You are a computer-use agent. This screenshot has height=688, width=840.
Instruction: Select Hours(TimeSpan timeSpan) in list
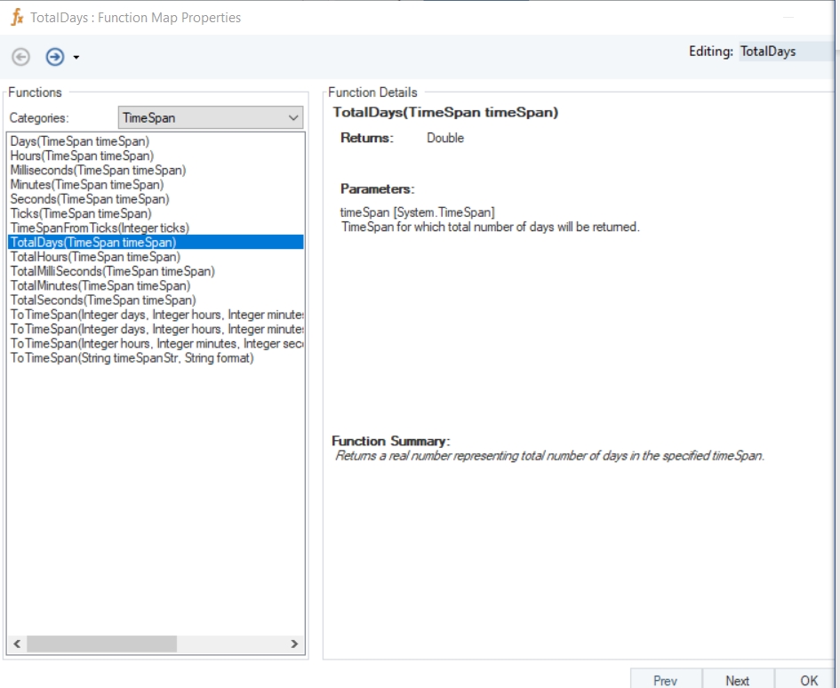(x=82, y=156)
